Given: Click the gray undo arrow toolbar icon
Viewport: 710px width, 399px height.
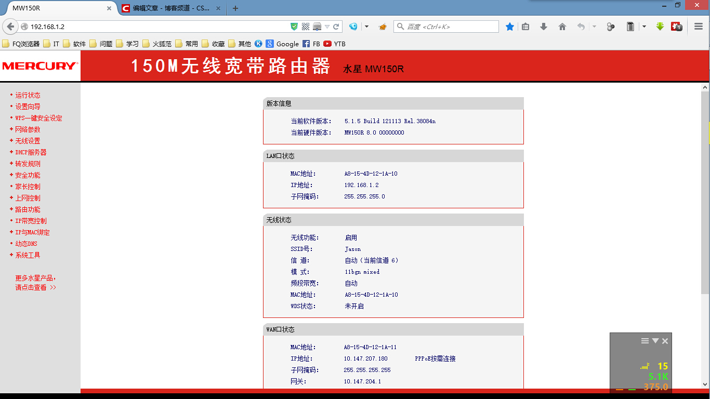Looking at the screenshot, I should [x=581, y=26].
